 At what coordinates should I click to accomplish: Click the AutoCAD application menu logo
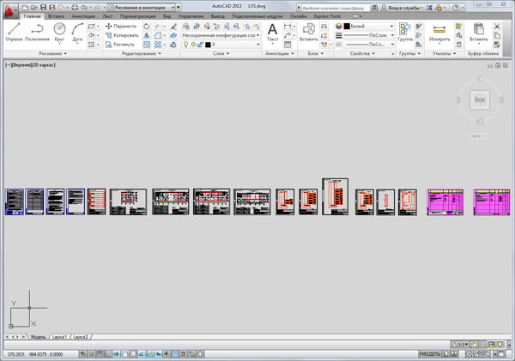[9, 9]
